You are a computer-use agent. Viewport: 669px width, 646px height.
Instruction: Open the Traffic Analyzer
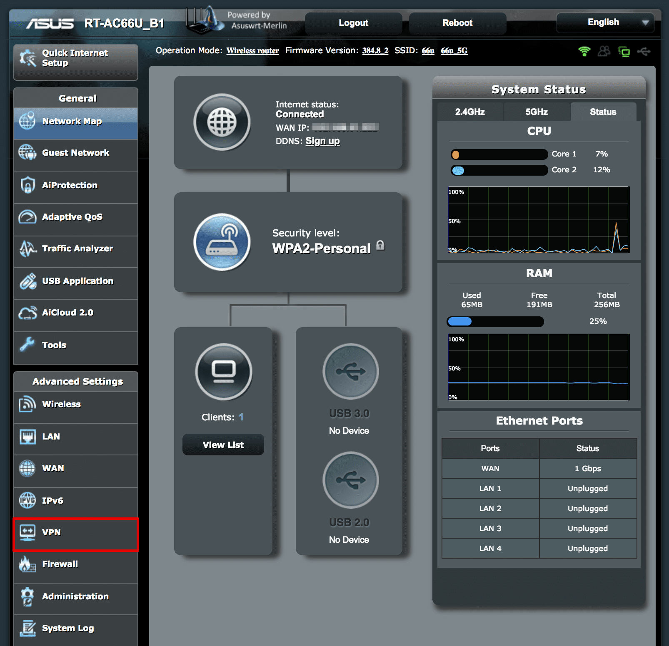(77, 248)
